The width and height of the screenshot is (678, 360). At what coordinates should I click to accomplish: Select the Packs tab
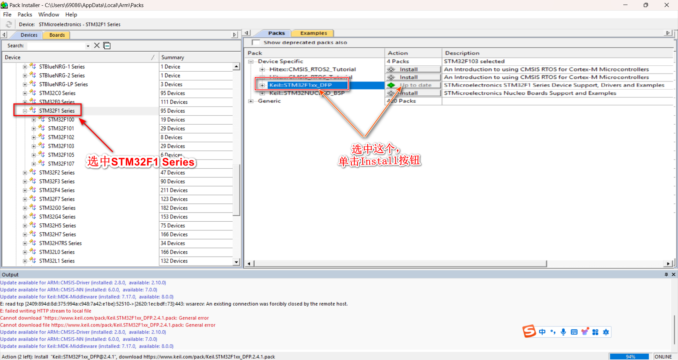pos(276,33)
